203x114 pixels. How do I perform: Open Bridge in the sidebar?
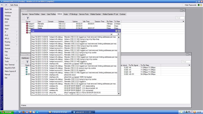[7, 19]
